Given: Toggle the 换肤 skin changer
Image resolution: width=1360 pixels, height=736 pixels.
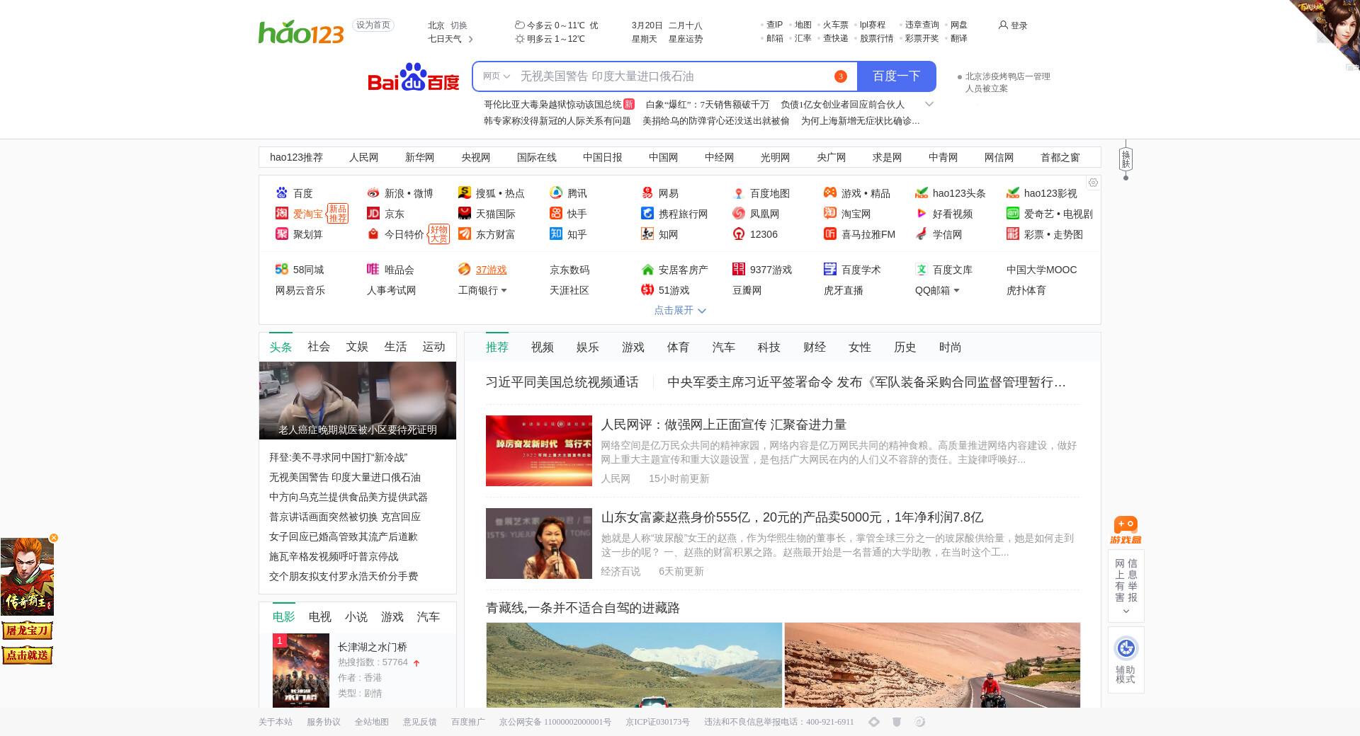Looking at the screenshot, I should click(1126, 159).
